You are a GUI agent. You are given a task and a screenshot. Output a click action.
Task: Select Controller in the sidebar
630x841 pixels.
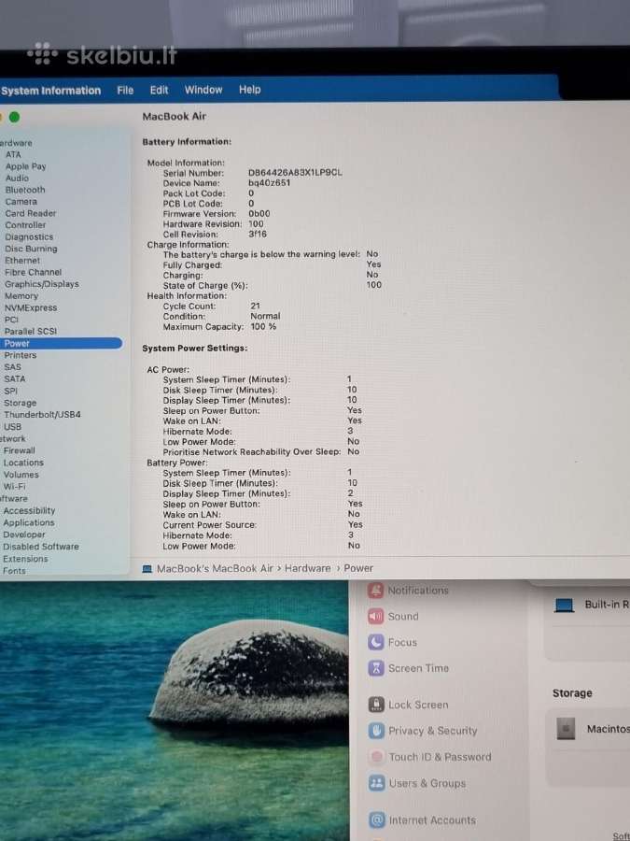(25, 225)
